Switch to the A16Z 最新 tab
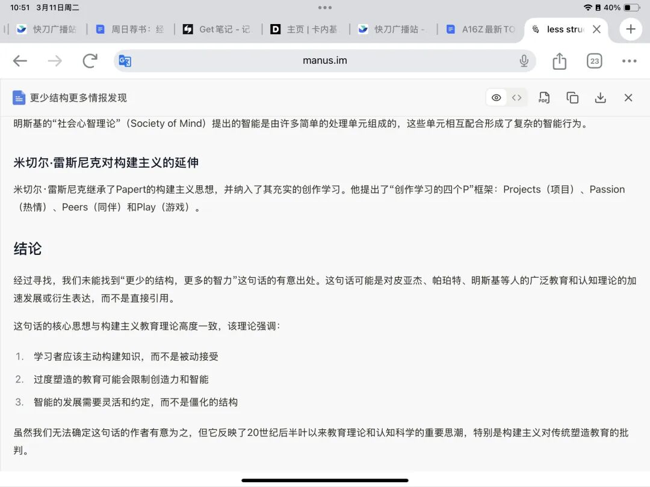This screenshot has height=487, width=650. (481, 29)
